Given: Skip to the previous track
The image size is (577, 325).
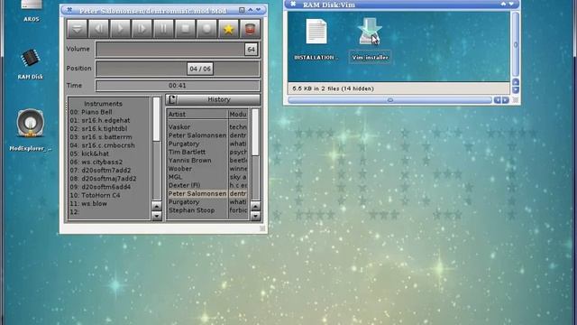Looking at the screenshot, I should [98, 29].
